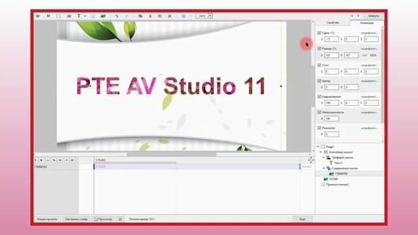
Task: Toggle the Кадрирование checkbox
Action: click(319, 97)
